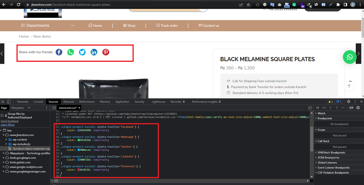
Task: Open the Chrome three-dot menu
Action: click(x=360, y=5)
